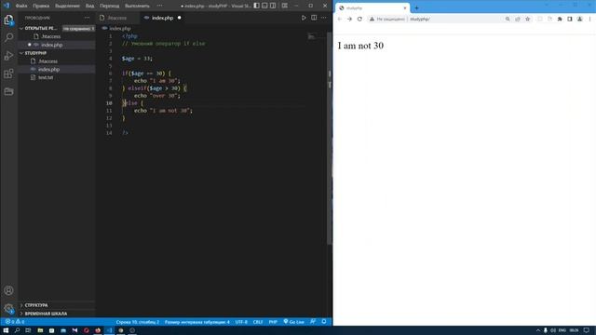Viewport: 596px width, 335px height.
Task: Open the Explorer view in activity bar
Action: click(x=8, y=20)
